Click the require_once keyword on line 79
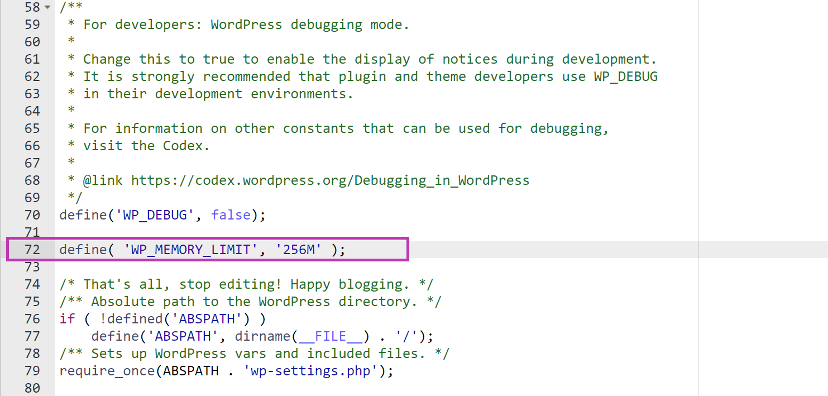The width and height of the screenshot is (828, 396). pyautogui.click(x=106, y=370)
